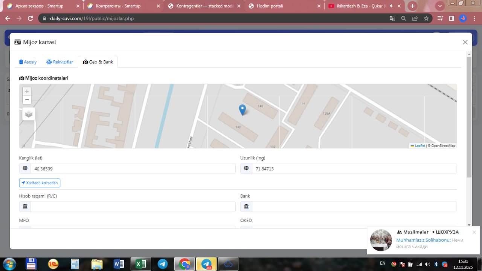This screenshot has width=482, height=271.
Task: Open the map layers control
Action: (29, 114)
